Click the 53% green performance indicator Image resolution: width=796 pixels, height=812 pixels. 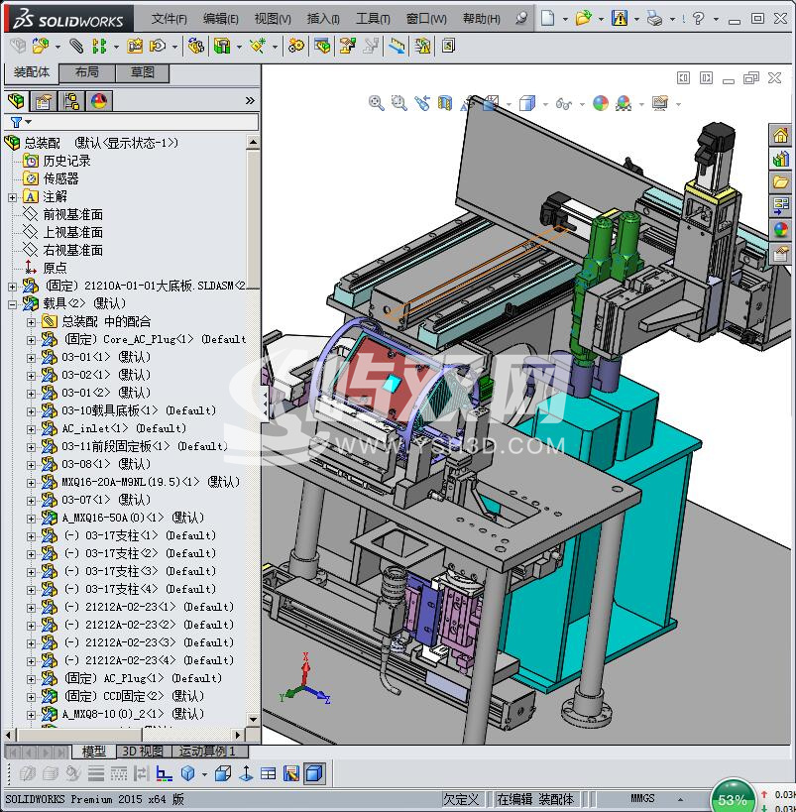pos(732,798)
